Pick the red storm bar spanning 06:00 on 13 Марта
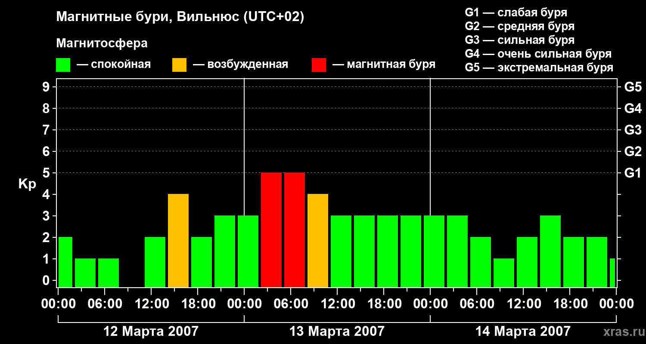Viewport: 646px width, 344px height. click(295, 230)
